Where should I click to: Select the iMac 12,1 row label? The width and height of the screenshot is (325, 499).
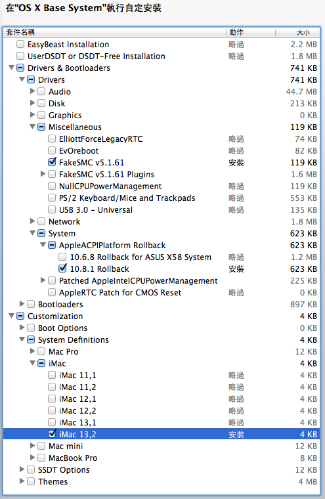pyautogui.click(x=77, y=399)
